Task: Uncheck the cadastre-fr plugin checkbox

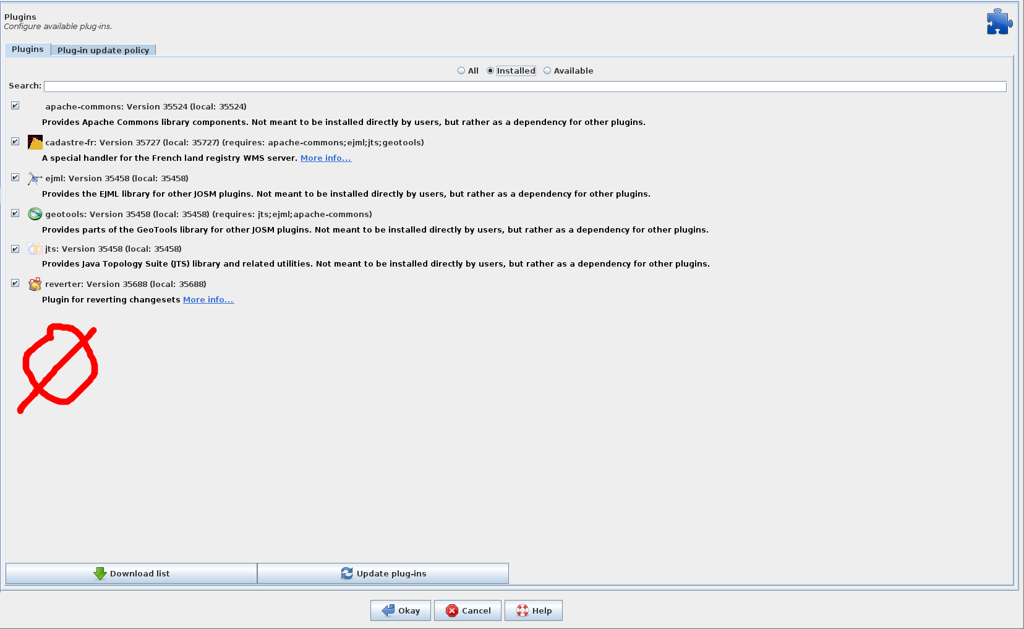Action: click(x=15, y=142)
